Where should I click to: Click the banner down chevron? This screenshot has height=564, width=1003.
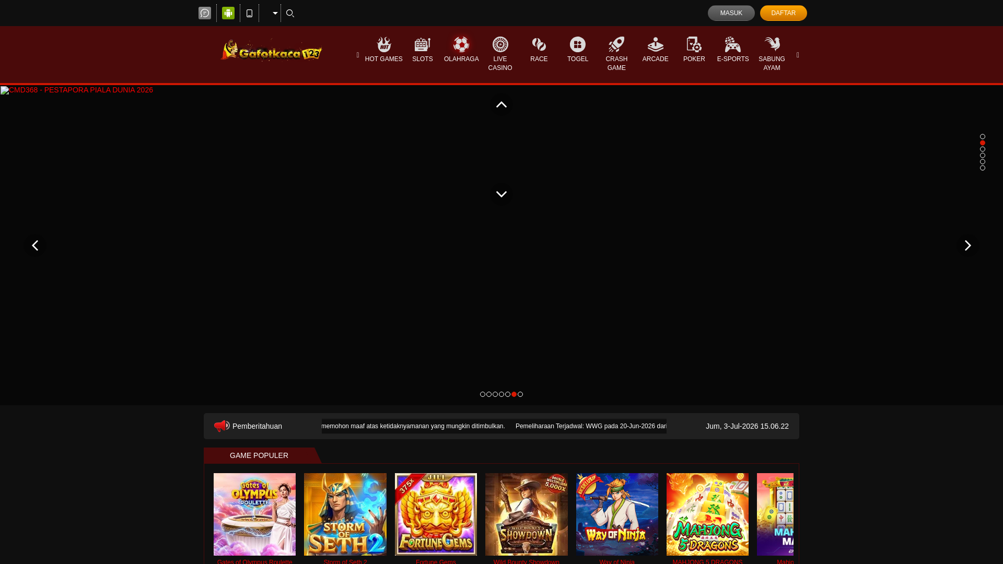pyautogui.click(x=501, y=194)
